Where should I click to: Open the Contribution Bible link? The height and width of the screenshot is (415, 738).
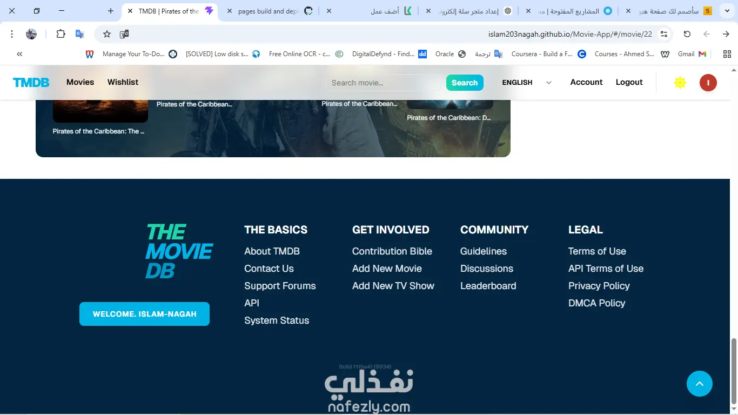click(x=392, y=251)
